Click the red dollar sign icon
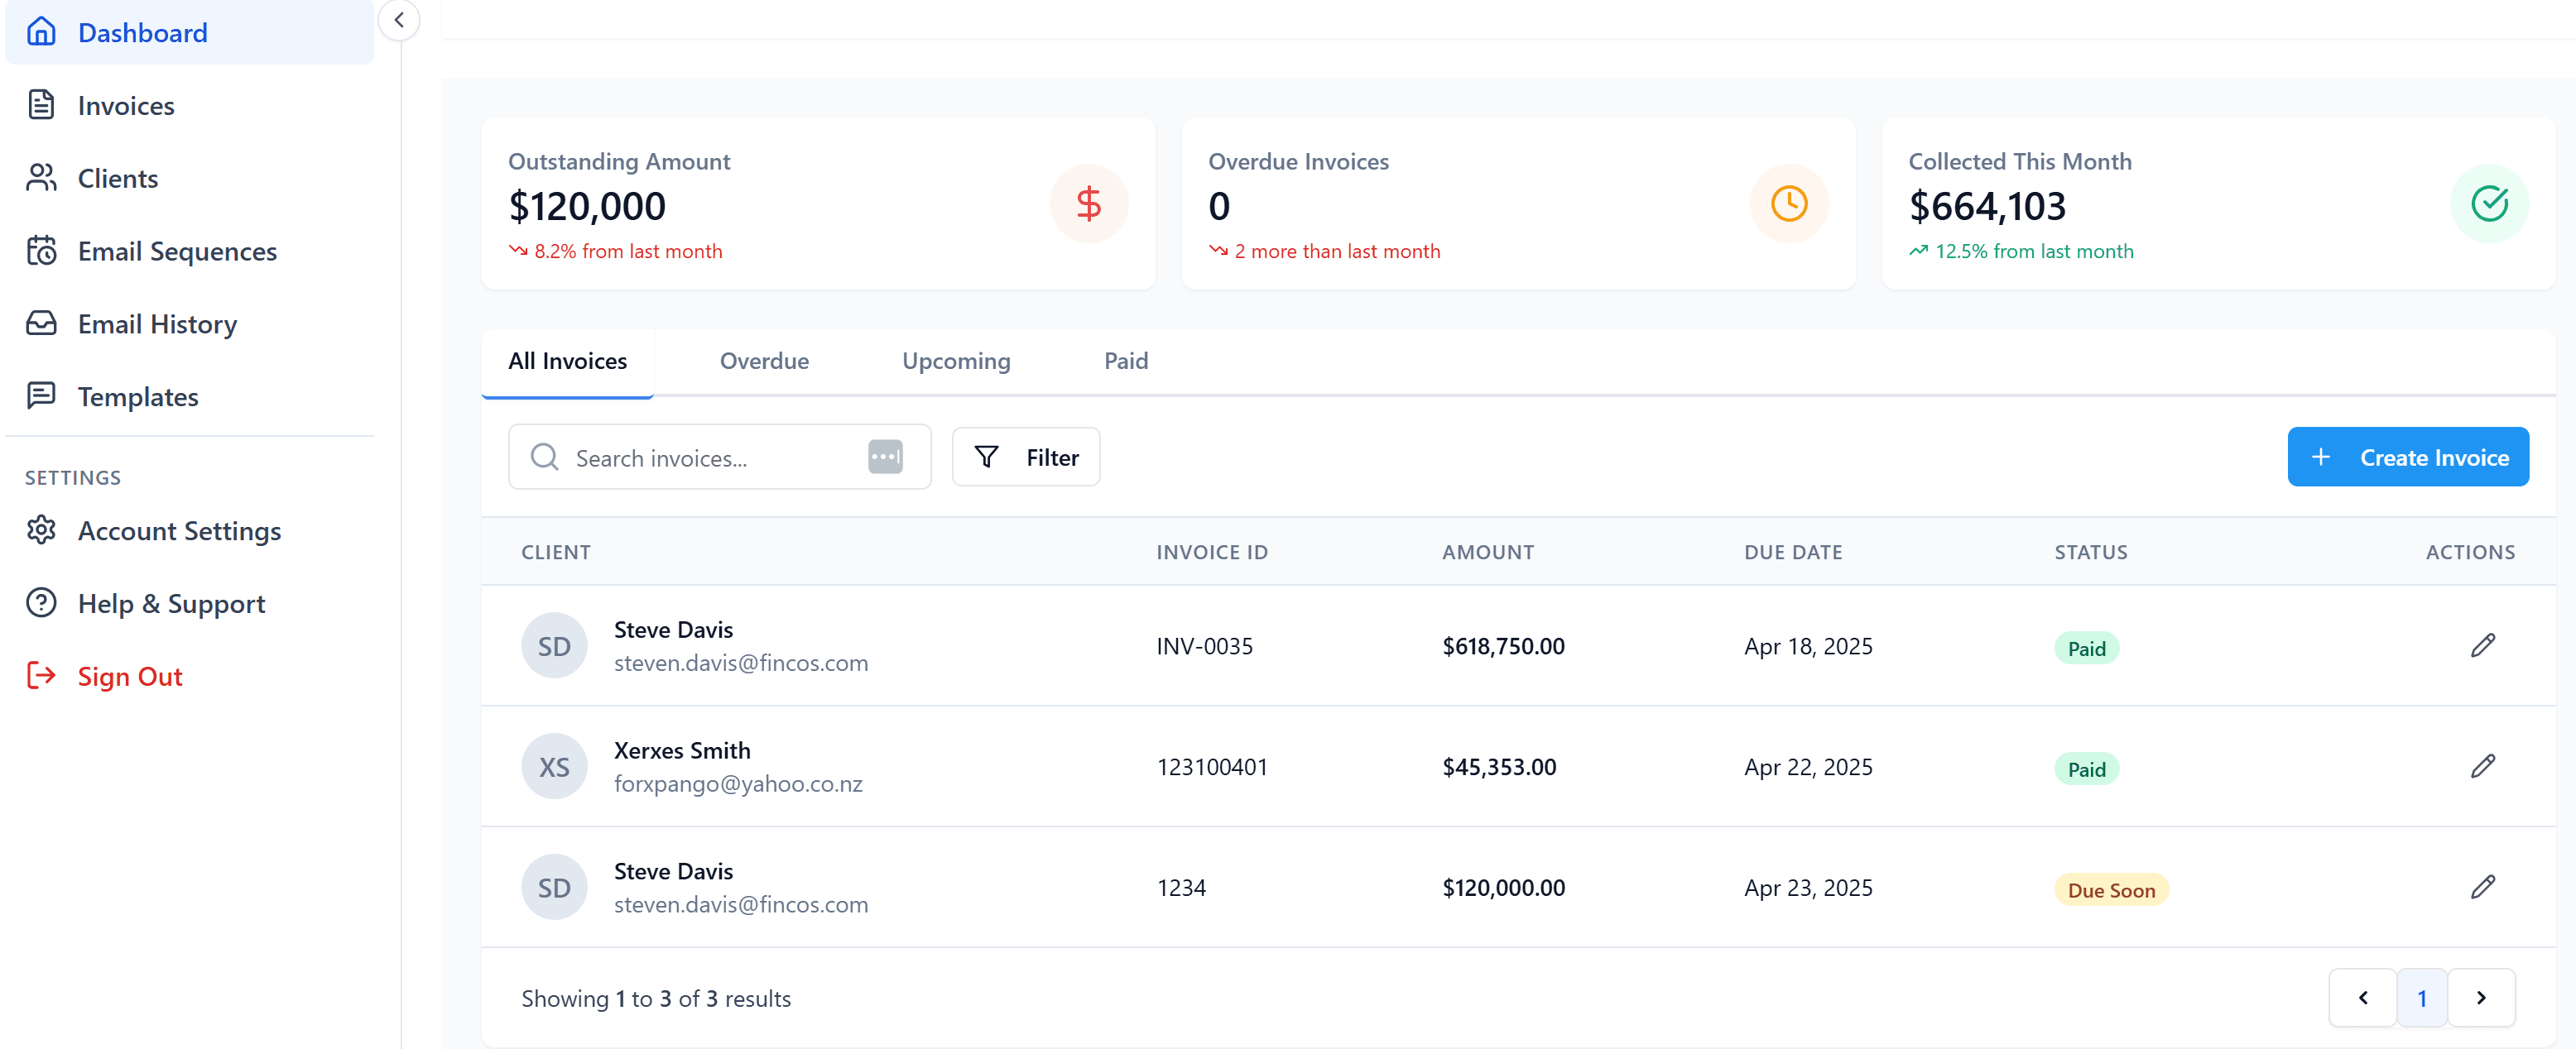The image size is (2576, 1049). pos(1088,204)
